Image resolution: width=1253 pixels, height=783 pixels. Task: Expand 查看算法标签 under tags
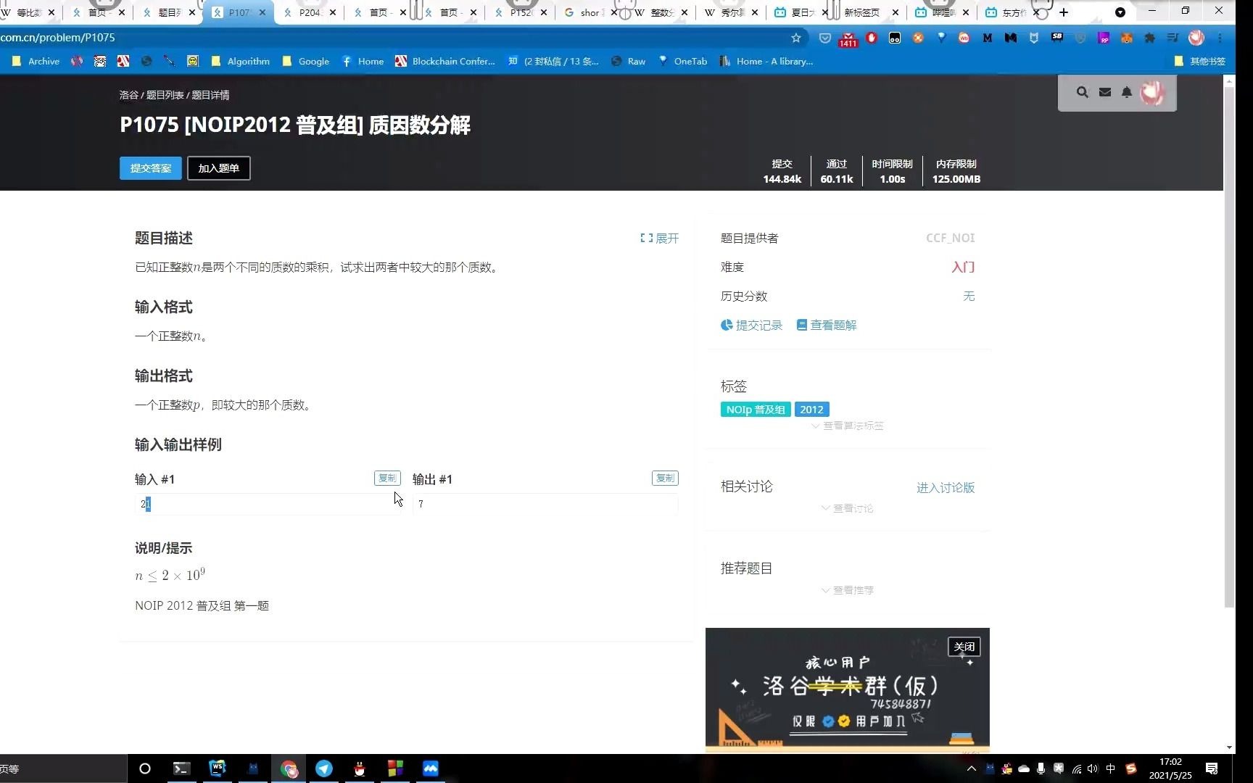coord(847,426)
